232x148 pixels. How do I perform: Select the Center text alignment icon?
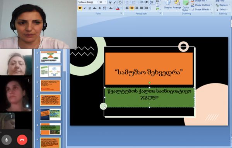[x=132, y=8]
